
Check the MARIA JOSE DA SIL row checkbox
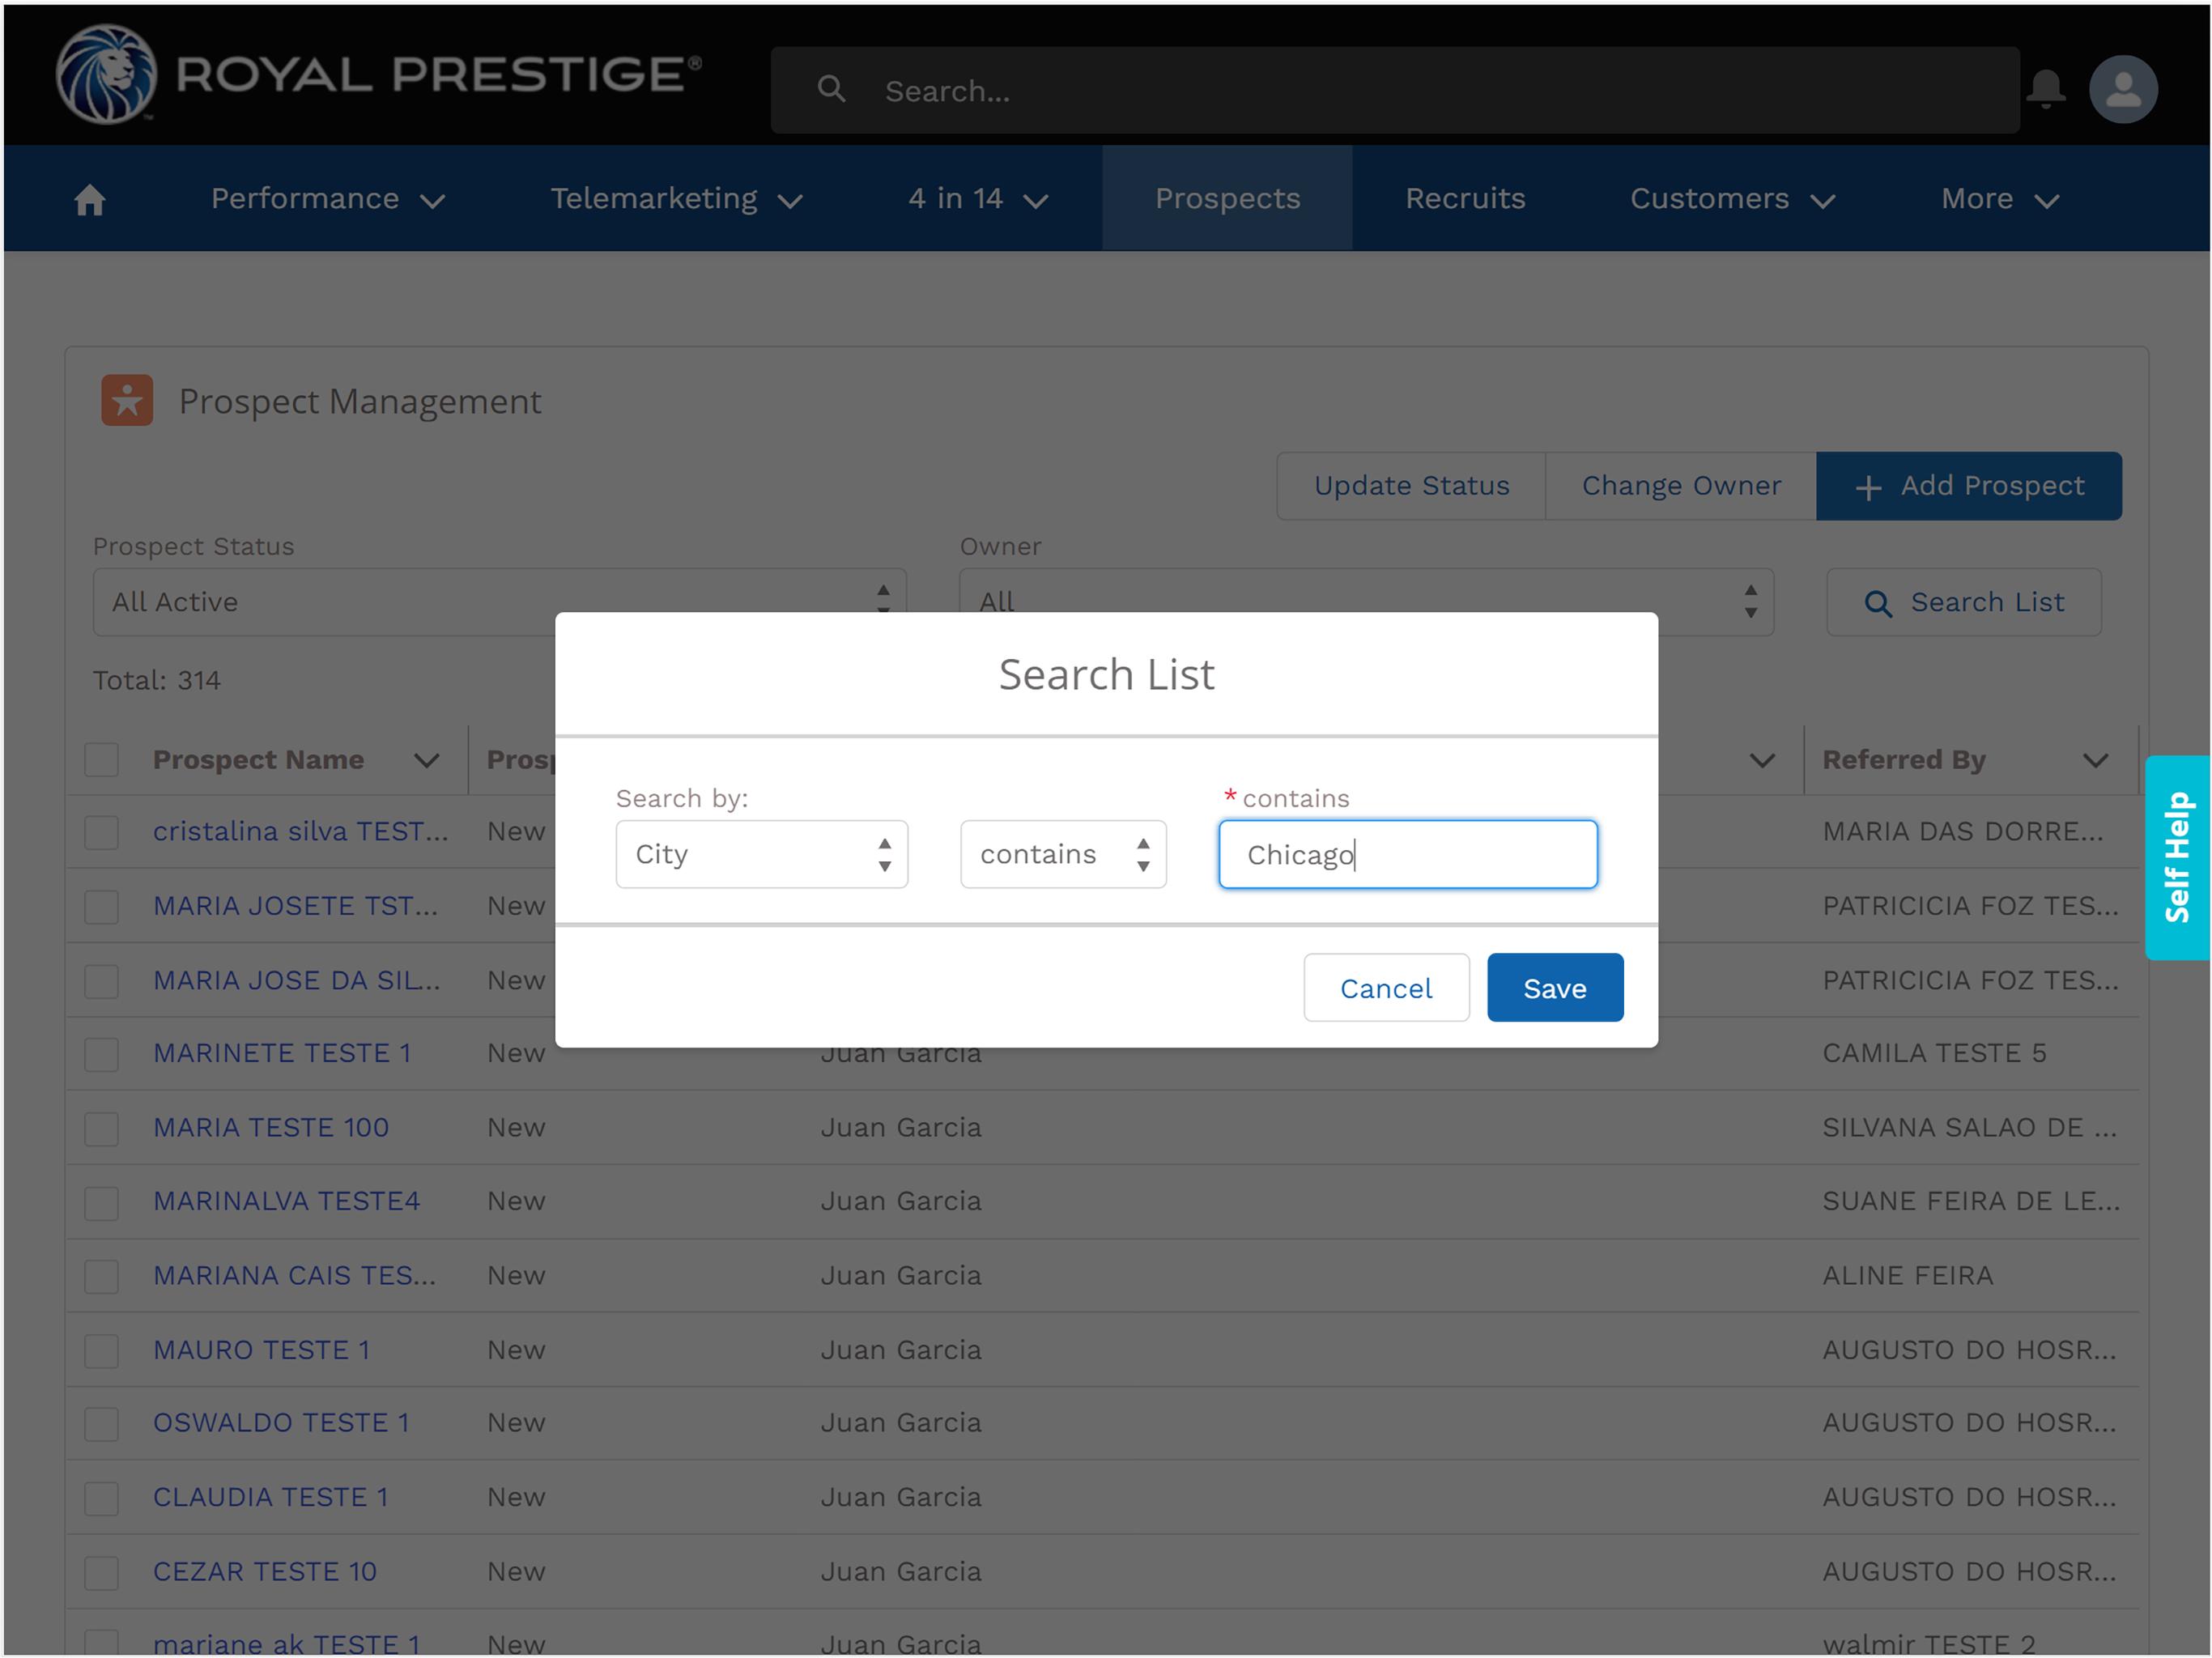tap(102, 981)
